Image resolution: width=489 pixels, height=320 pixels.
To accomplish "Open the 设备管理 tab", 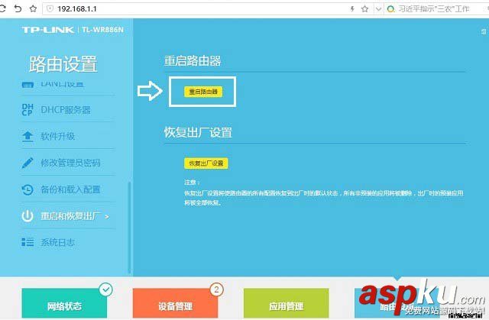I will pos(175,304).
